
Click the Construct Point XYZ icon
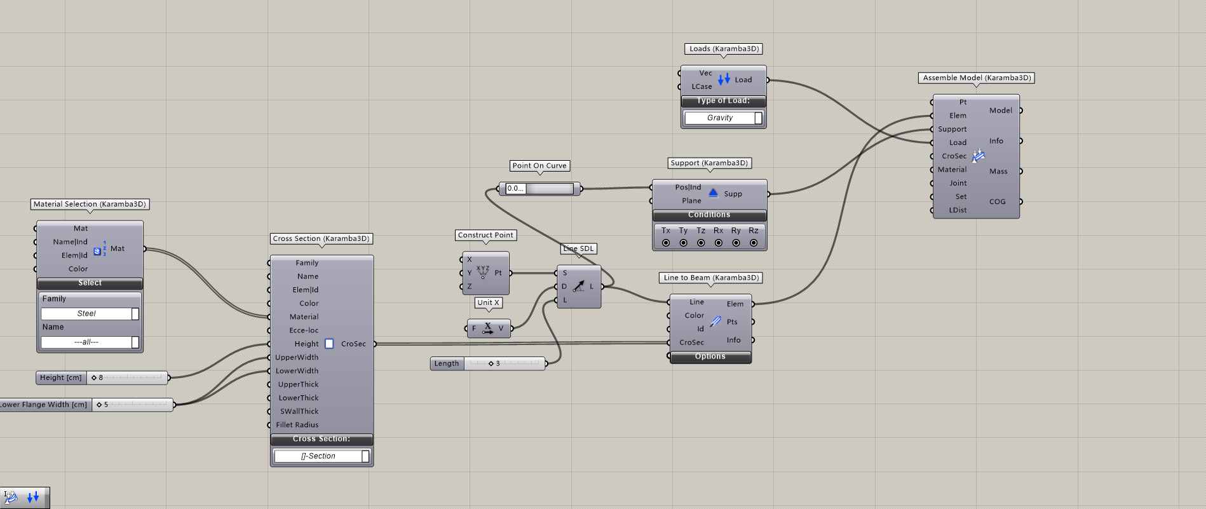click(x=483, y=273)
